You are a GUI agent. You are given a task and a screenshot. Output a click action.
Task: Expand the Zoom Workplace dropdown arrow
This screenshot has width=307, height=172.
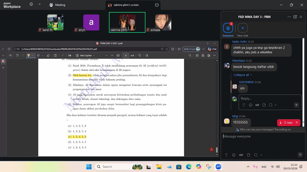click(39, 4)
